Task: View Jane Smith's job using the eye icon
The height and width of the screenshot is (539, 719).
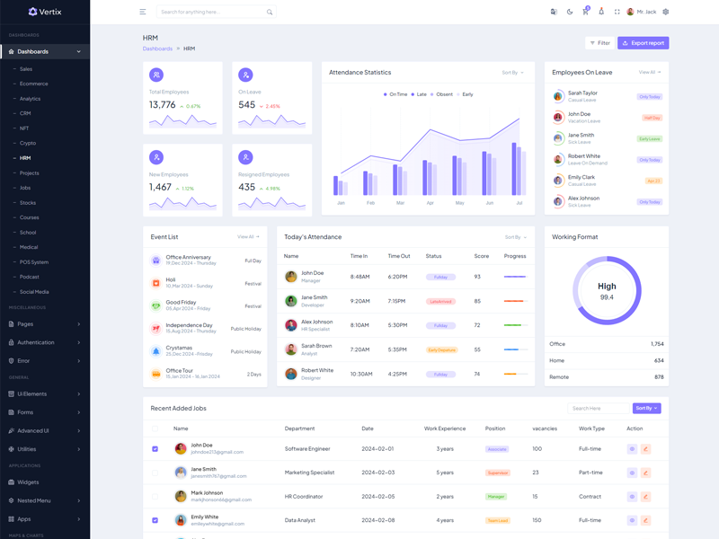Action: pos(632,473)
